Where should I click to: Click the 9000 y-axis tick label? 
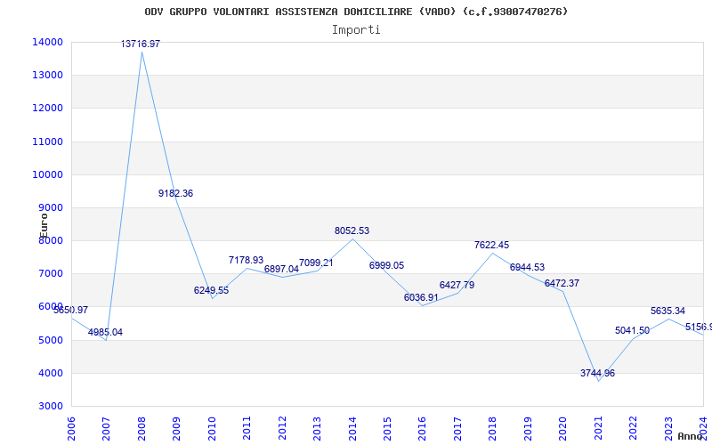click(50, 208)
